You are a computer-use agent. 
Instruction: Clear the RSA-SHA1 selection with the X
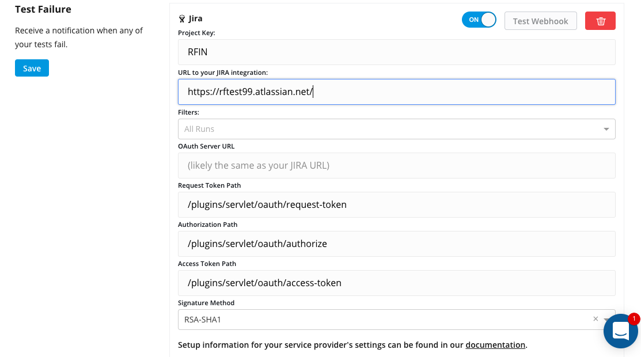[x=596, y=319]
